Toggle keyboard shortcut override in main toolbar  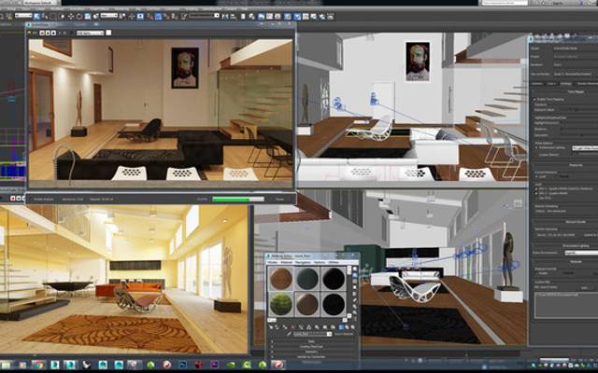(x=140, y=16)
